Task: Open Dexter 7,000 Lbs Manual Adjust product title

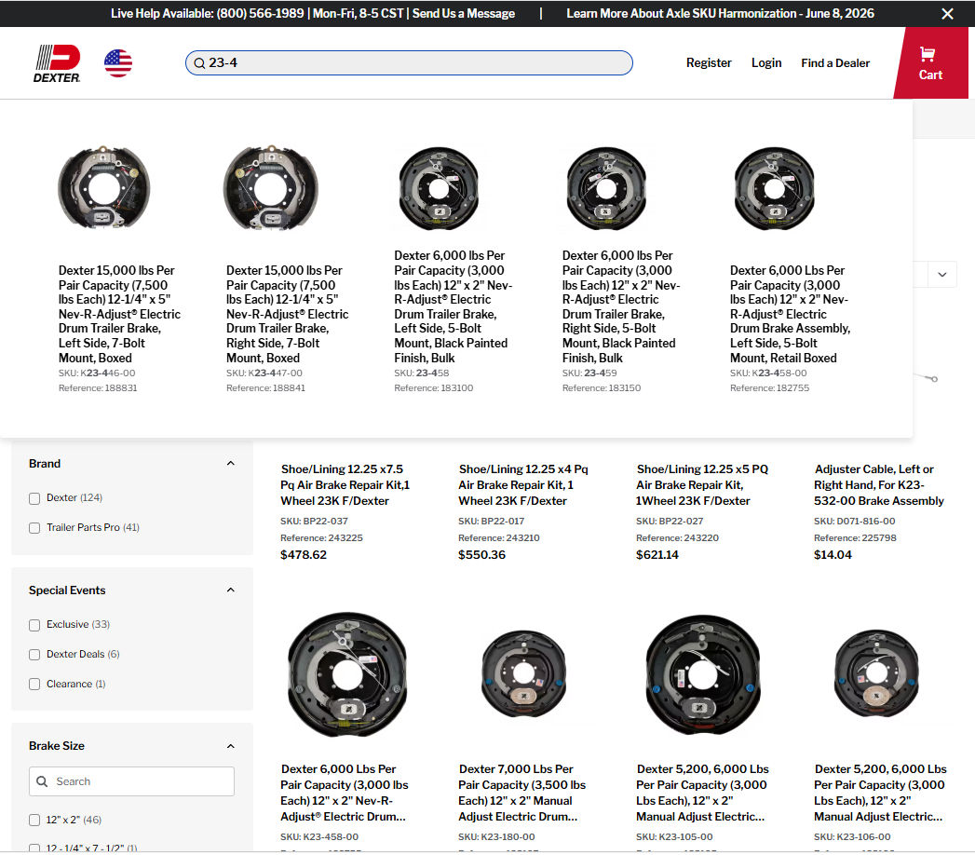Action: coord(522,793)
